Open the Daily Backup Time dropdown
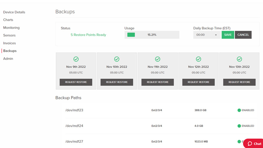263x148 pixels. coord(207,35)
